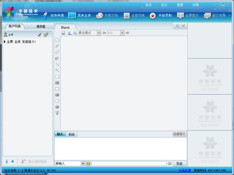The height and width of the screenshot is (175, 234).
Task: Click 我来主讲 presenter button
Action: pyautogui.click(x=79, y=16)
